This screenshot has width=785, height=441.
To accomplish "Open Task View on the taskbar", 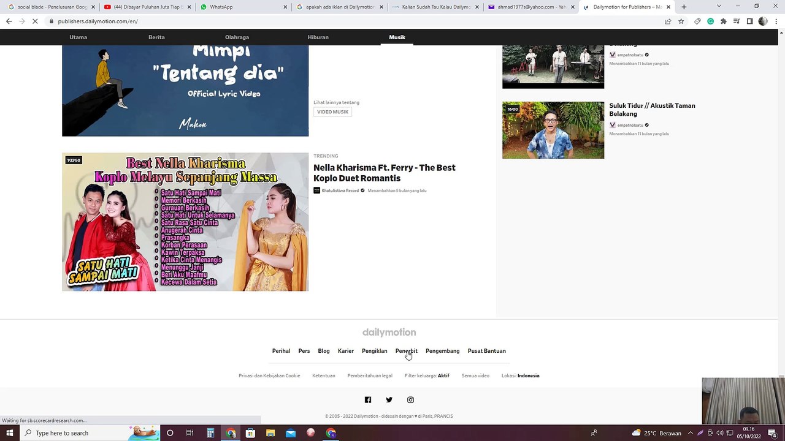I will 190,433.
